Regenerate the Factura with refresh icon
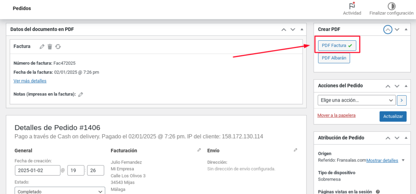Viewport: 416px width, 194px height. pyautogui.click(x=58, y=46)
